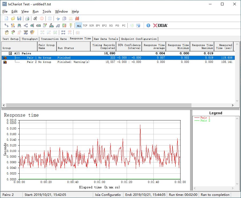Click the New test document icon
The width and height of the screenshot is (241, 198).
(x=6, y=18)
